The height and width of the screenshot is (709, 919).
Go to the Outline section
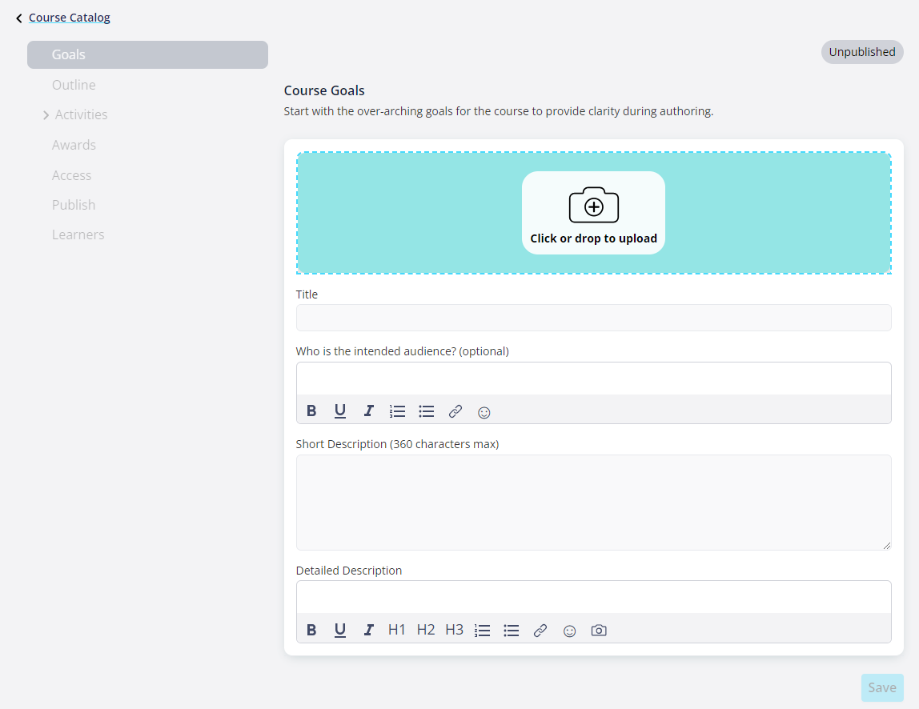(x=74, y=85)
